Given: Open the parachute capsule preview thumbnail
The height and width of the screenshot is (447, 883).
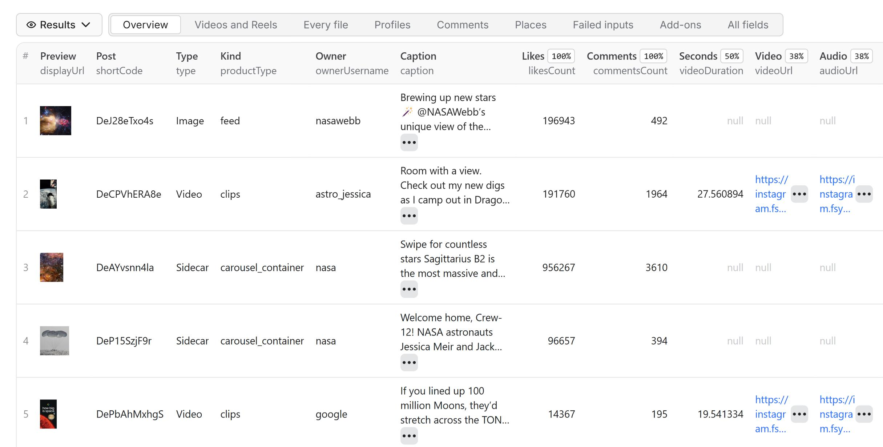Looking at the screenshot, I should point(55,341).
